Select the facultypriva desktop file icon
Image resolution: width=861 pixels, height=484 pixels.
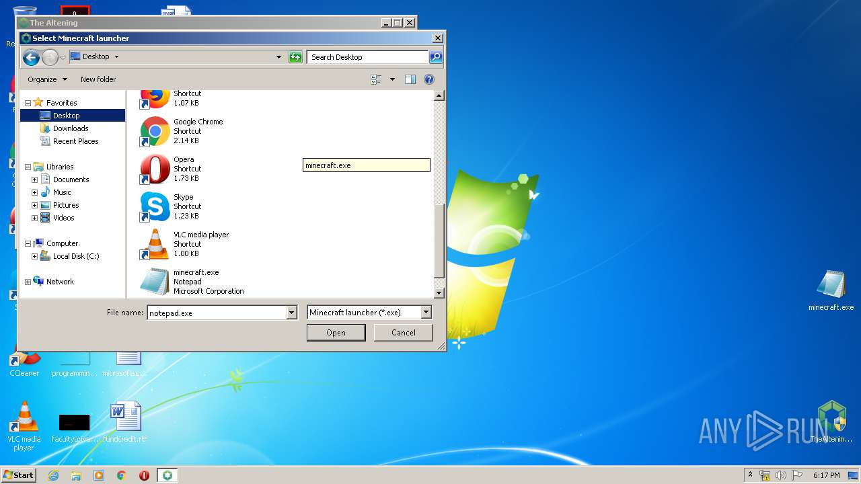tap(75, 428)
